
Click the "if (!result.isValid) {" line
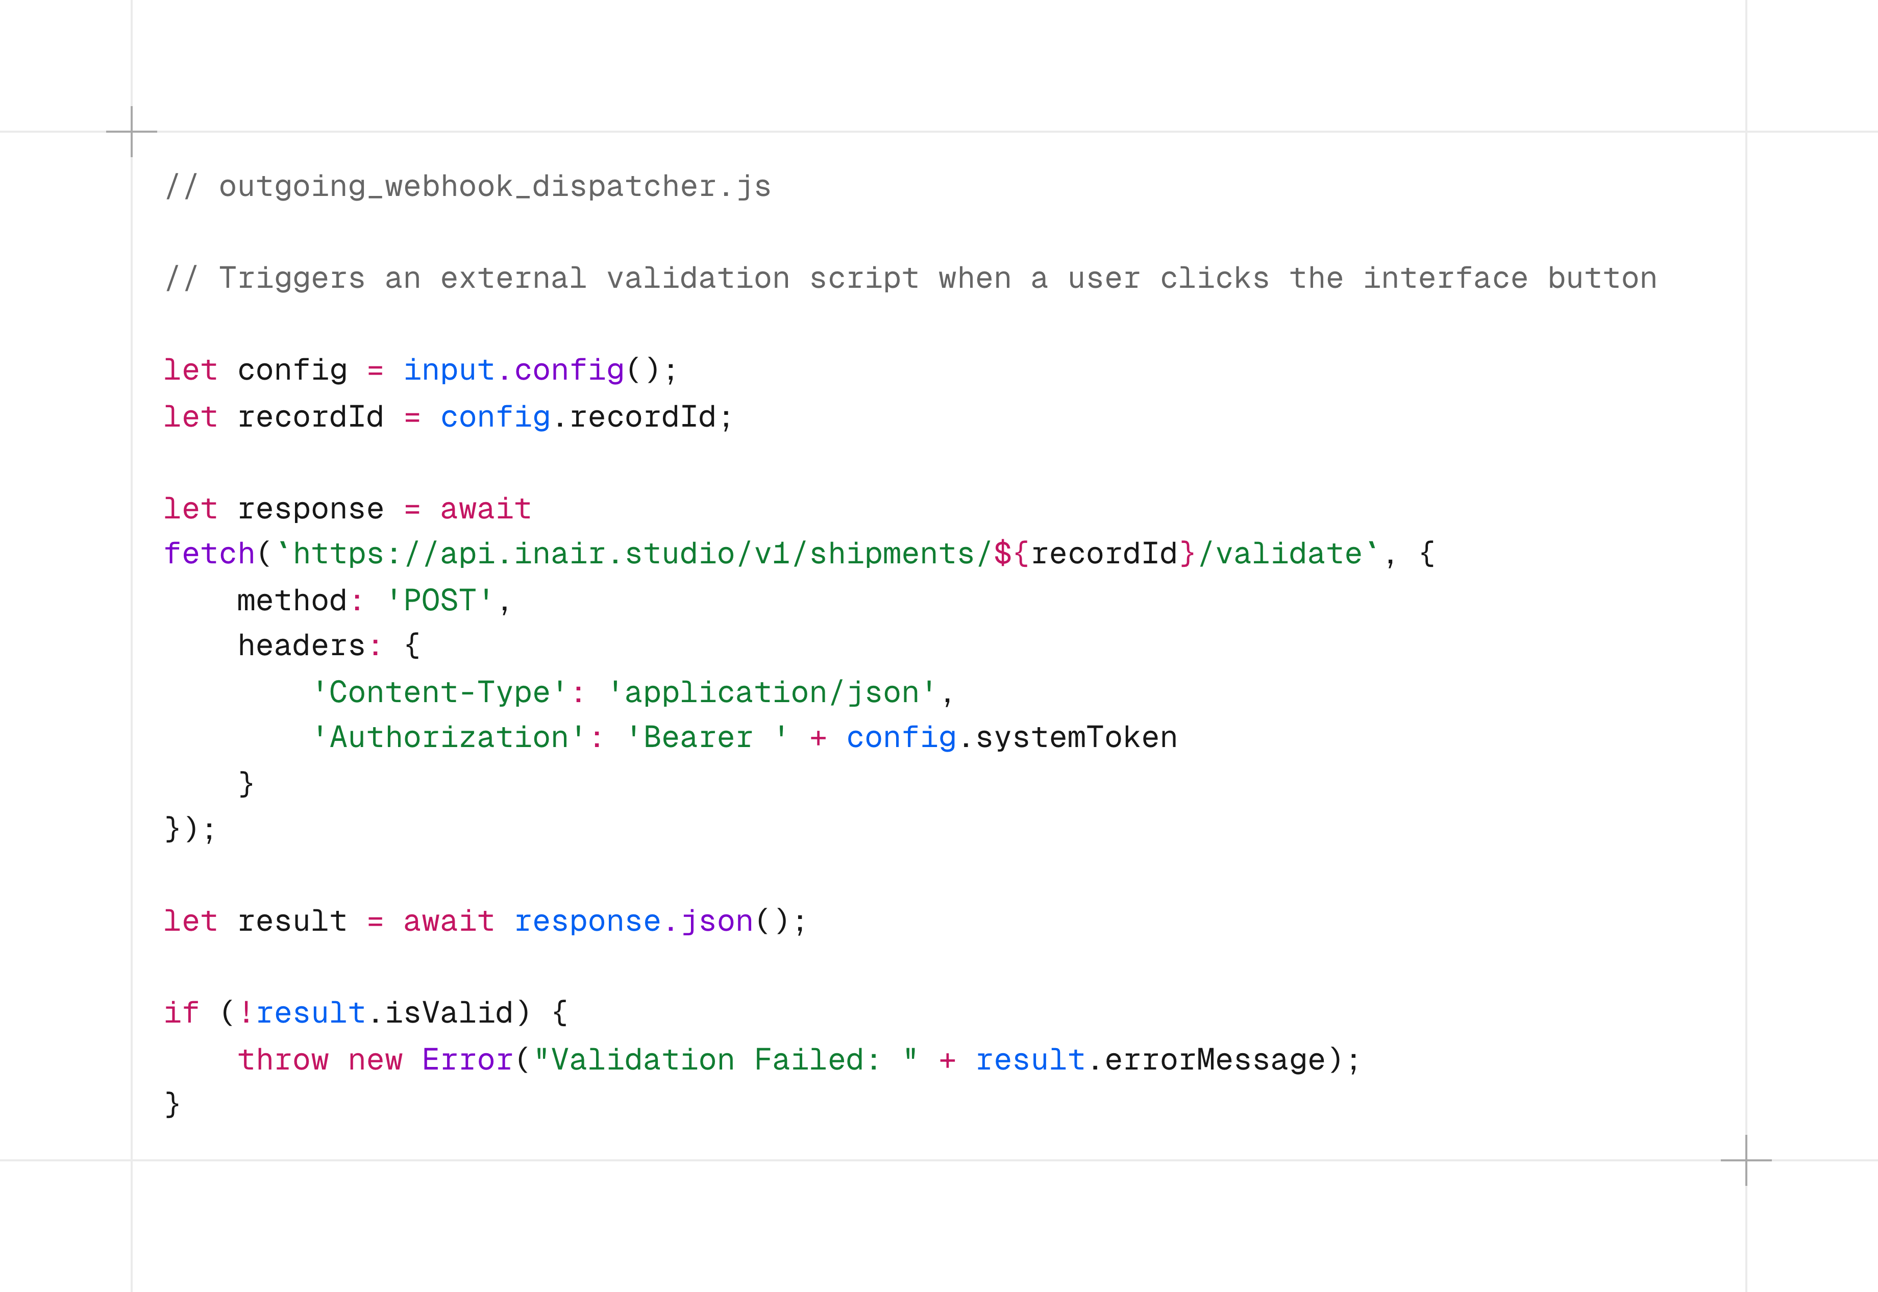(x=366, y=1013)
